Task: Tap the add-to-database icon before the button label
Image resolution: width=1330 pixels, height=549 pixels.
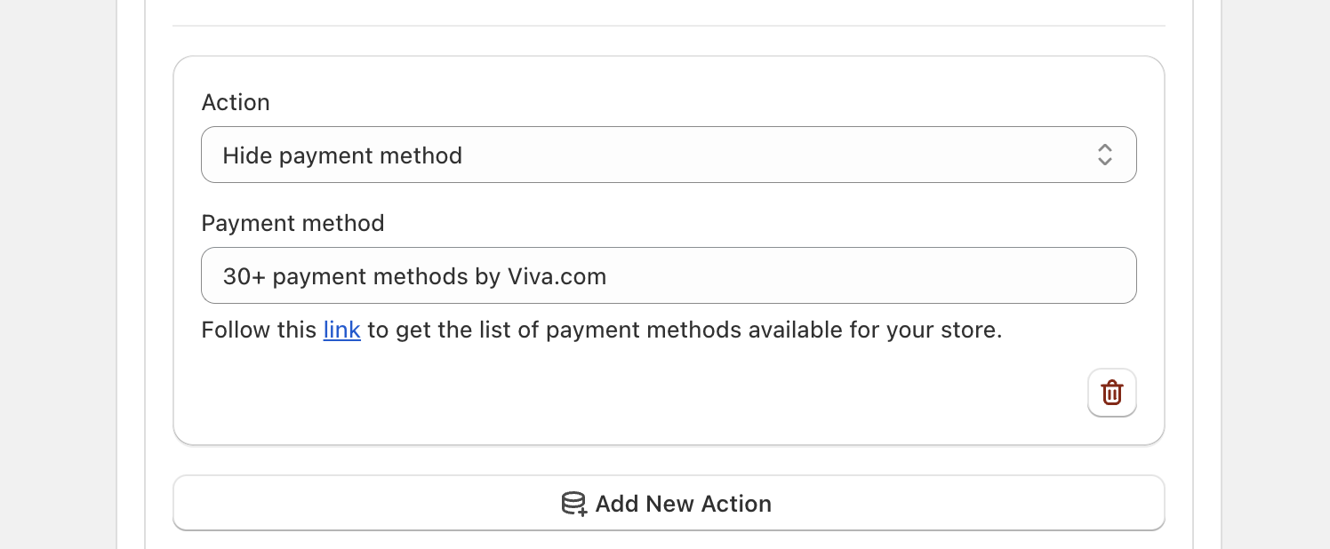Action: pos(573,503)
